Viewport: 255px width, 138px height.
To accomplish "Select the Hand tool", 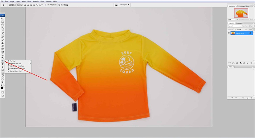I will click(3, 79).
